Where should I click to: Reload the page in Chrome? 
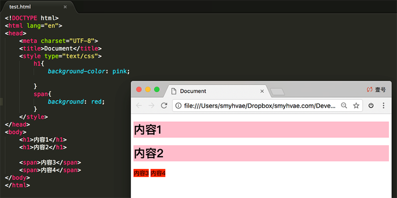164,106
